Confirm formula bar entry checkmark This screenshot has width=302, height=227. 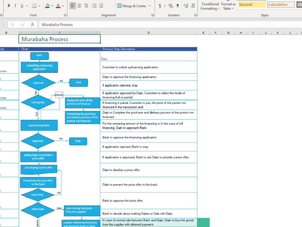pos(23,25)
